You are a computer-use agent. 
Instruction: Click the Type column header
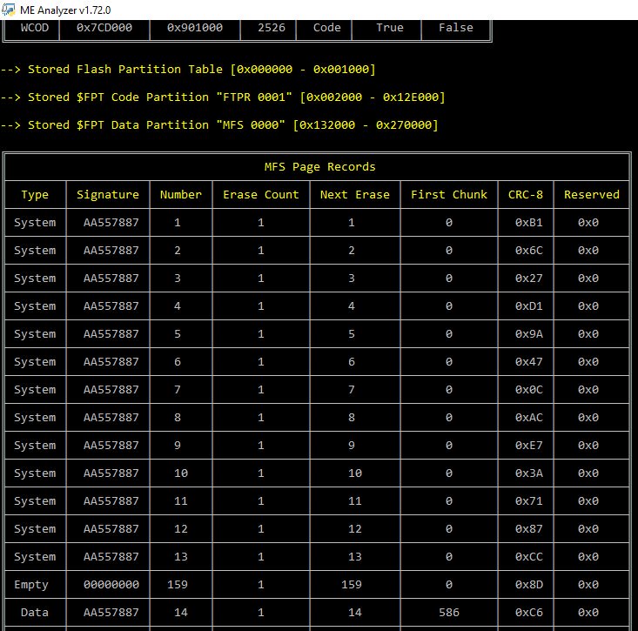(x=35, y=195)
